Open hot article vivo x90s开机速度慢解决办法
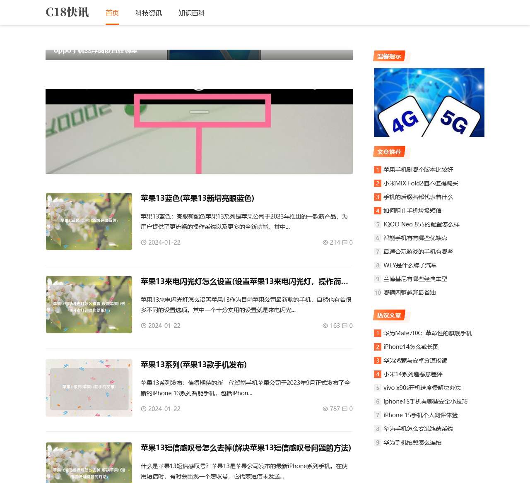 (x=422, y=388)
